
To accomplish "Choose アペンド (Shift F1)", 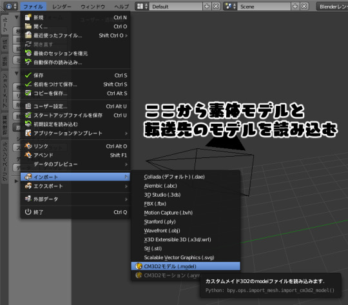I will (75, 155).
